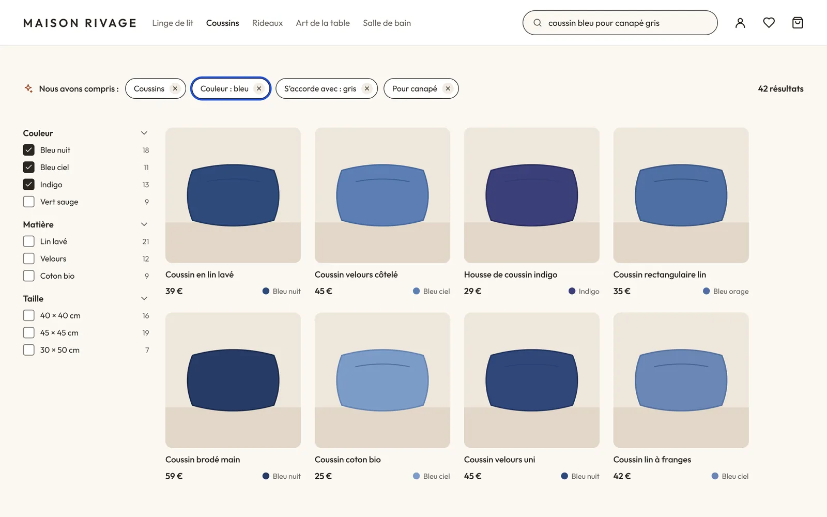Click the search field with coussin query
The width and height of the screenshot is (827, 517).
(620, 23)
